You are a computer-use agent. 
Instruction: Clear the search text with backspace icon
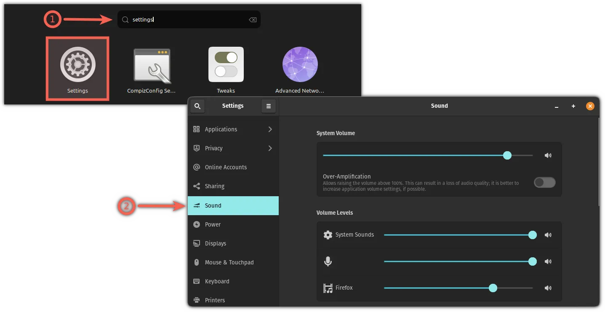click(x=253, y=20)
